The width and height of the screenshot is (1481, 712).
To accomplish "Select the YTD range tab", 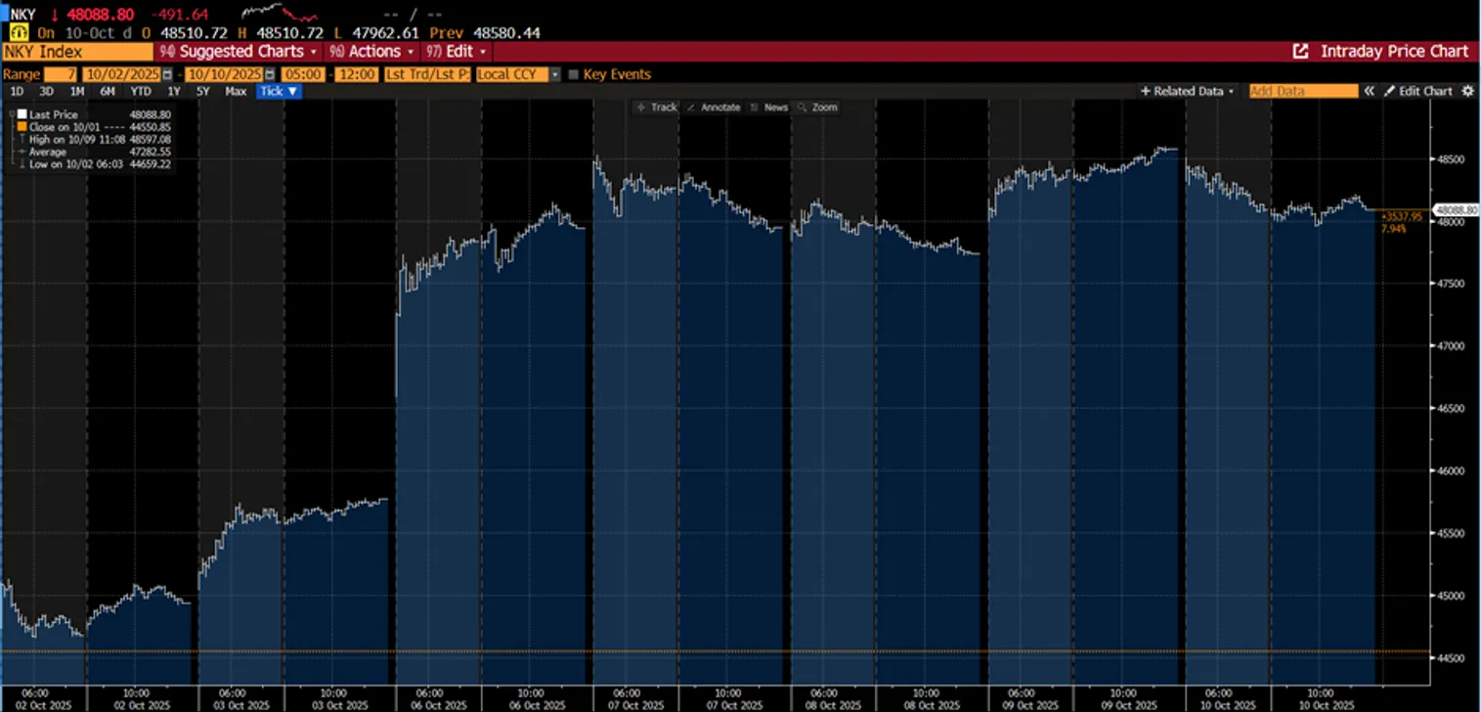I will point(141,91).
